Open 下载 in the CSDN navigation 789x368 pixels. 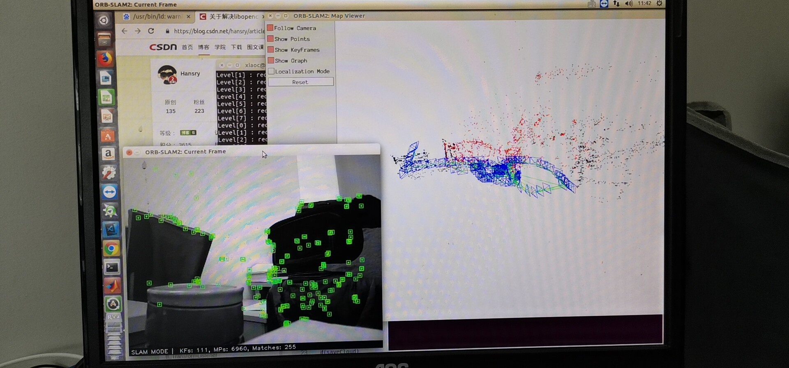tap(236, 47)
